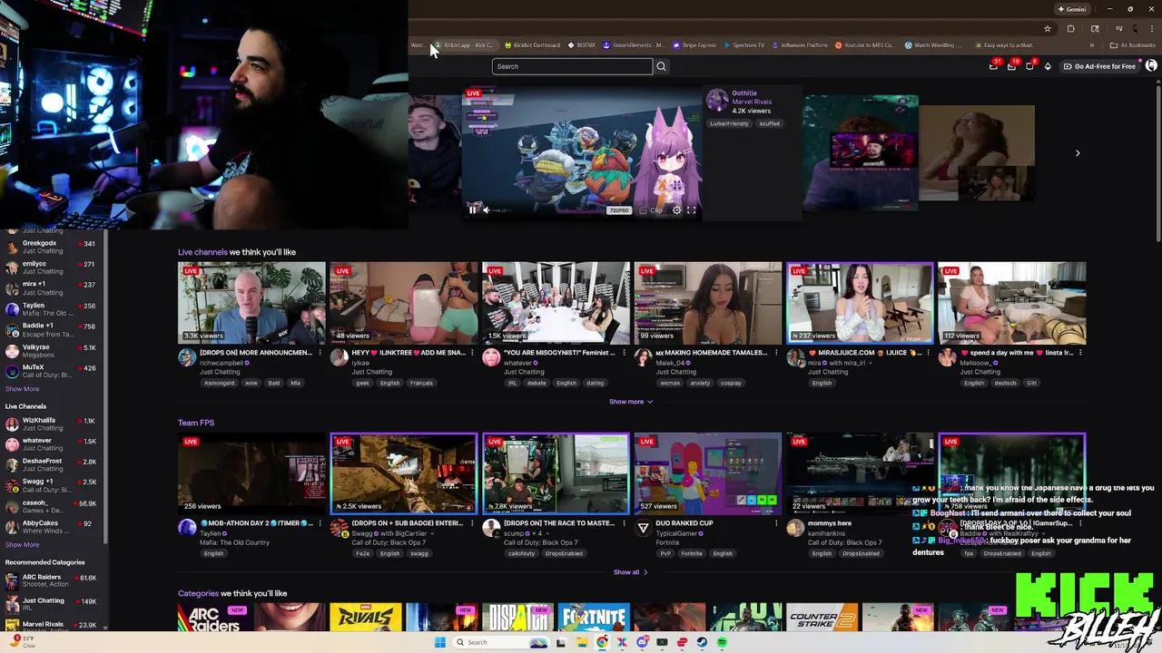
Task: Advance carousel with the next arrow
Action: click(x=1078, y=153)
